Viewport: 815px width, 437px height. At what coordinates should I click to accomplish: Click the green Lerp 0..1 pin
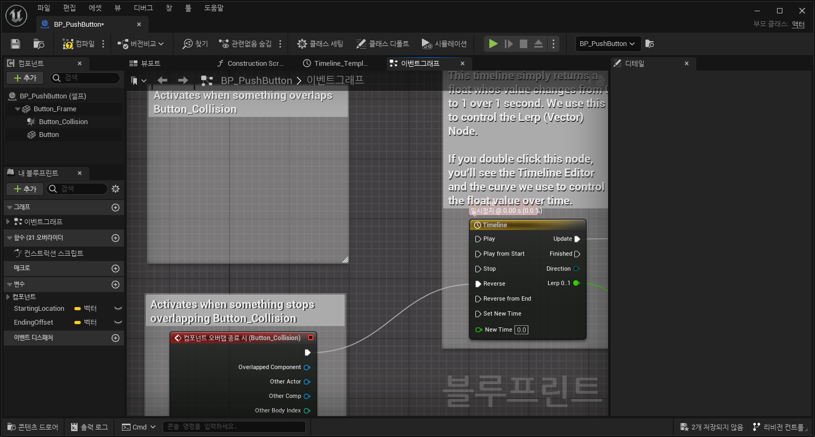click(x=576, y=283)
